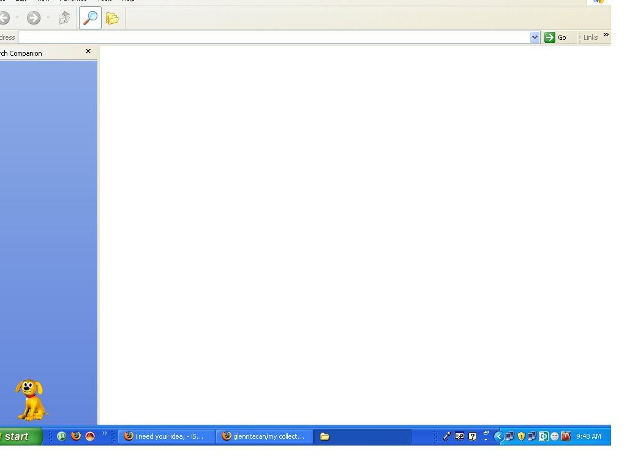
Task: Launch Firefox from Quick Launch
Action: pos(75,436)
